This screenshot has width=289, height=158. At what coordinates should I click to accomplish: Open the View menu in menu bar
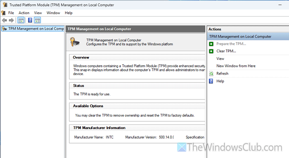tap(38, 13)
